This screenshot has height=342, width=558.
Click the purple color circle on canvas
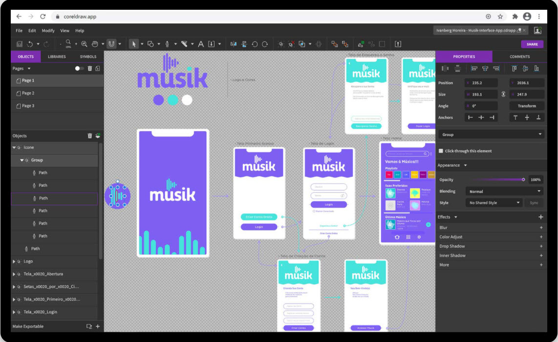[x=158, y=100]
